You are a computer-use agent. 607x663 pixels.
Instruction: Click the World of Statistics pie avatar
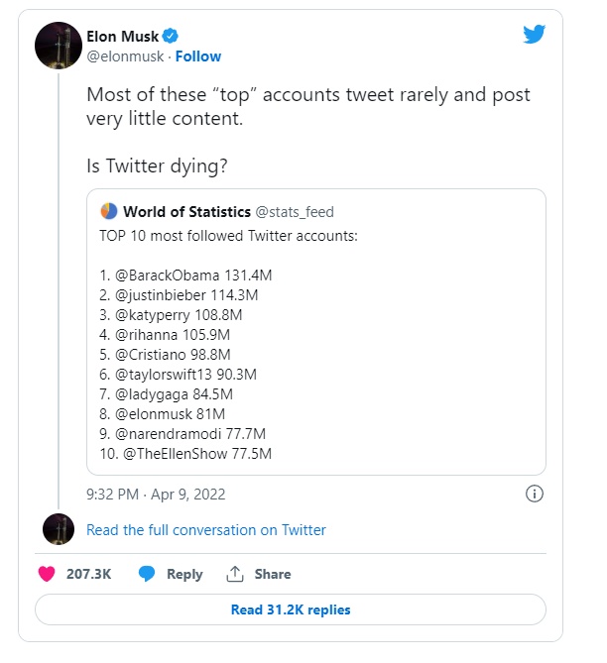coord(109,211)
